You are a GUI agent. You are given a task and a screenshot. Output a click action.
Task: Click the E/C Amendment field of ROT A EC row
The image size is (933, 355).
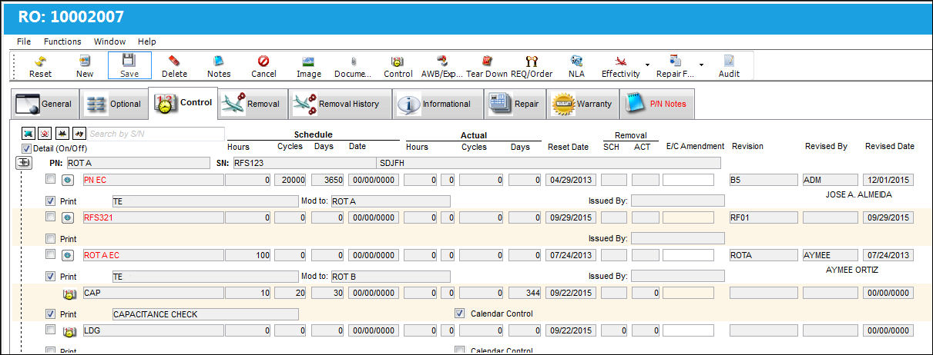click(x=688, y=255)
